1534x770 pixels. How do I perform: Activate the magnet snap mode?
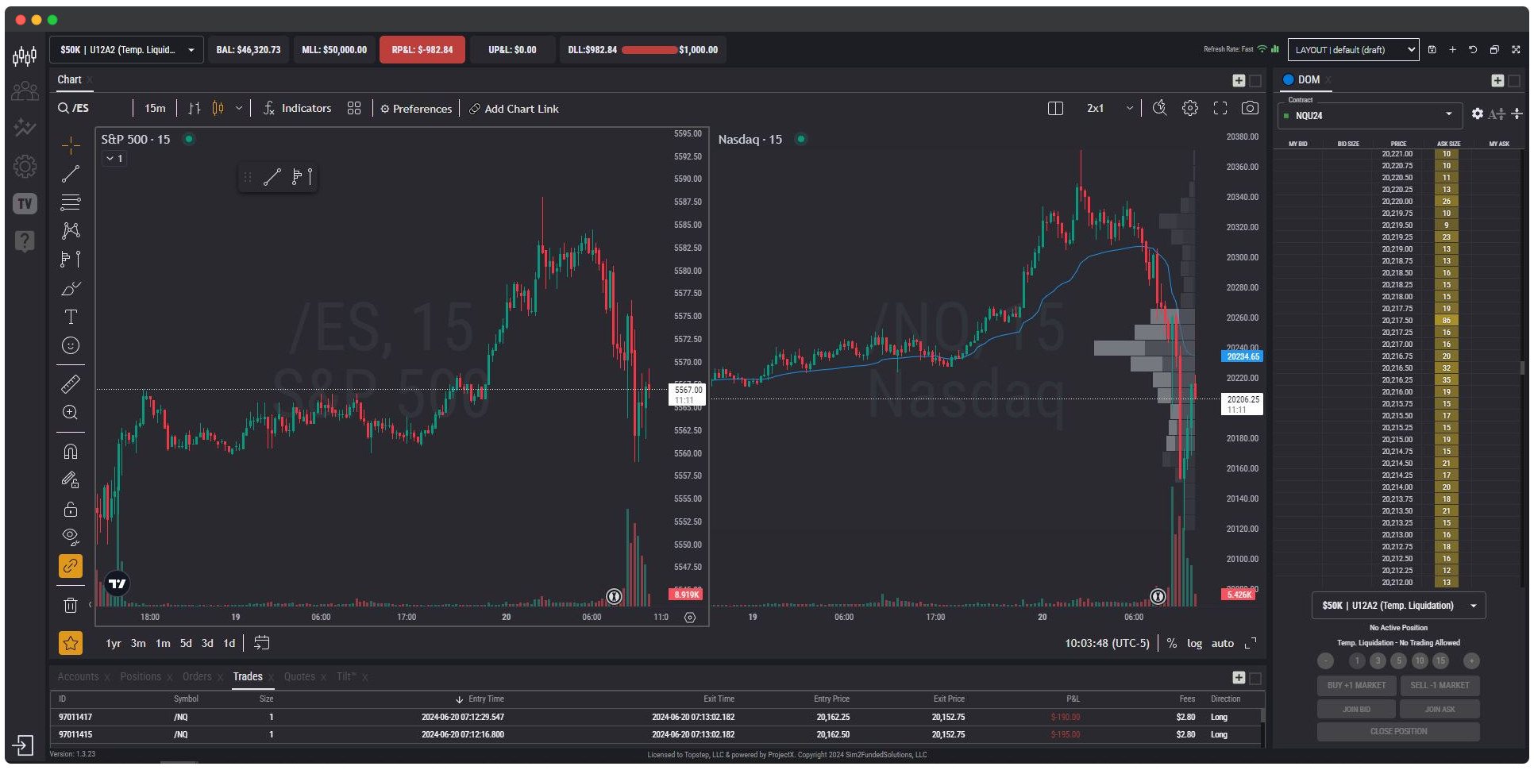71,451
